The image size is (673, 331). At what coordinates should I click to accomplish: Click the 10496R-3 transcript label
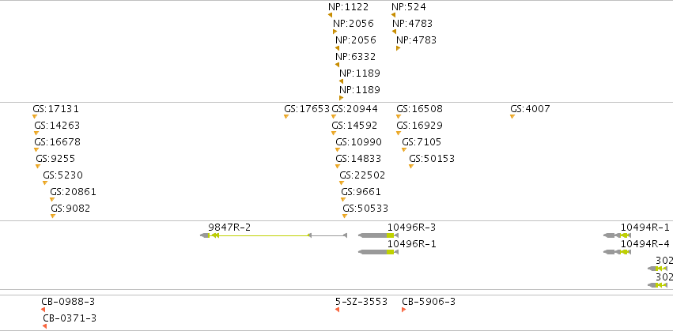[411, 228]
